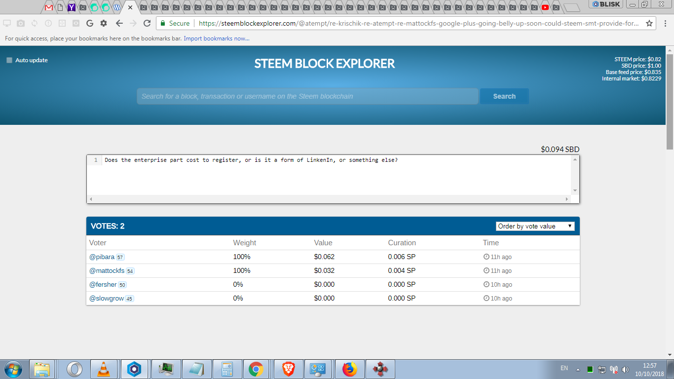Click the Search button
This screenshot has width=674, height=379.
pyautogui.click(x=504, y=96)
